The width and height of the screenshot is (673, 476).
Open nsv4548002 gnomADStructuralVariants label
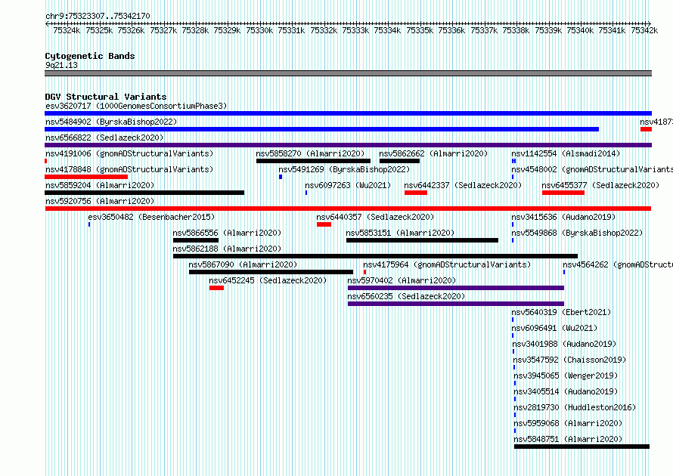(x=592, y=169)
